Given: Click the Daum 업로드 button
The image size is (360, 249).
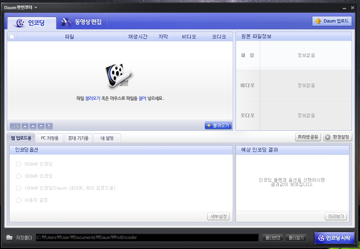Looking at the screenshot, I should pyautogui.click(x=332, y=21).
